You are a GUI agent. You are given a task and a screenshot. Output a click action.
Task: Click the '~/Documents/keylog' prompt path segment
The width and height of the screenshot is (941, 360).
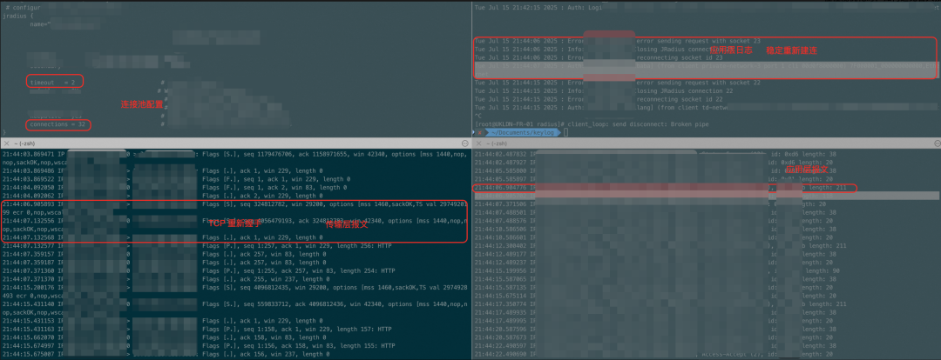pos(521,132)
